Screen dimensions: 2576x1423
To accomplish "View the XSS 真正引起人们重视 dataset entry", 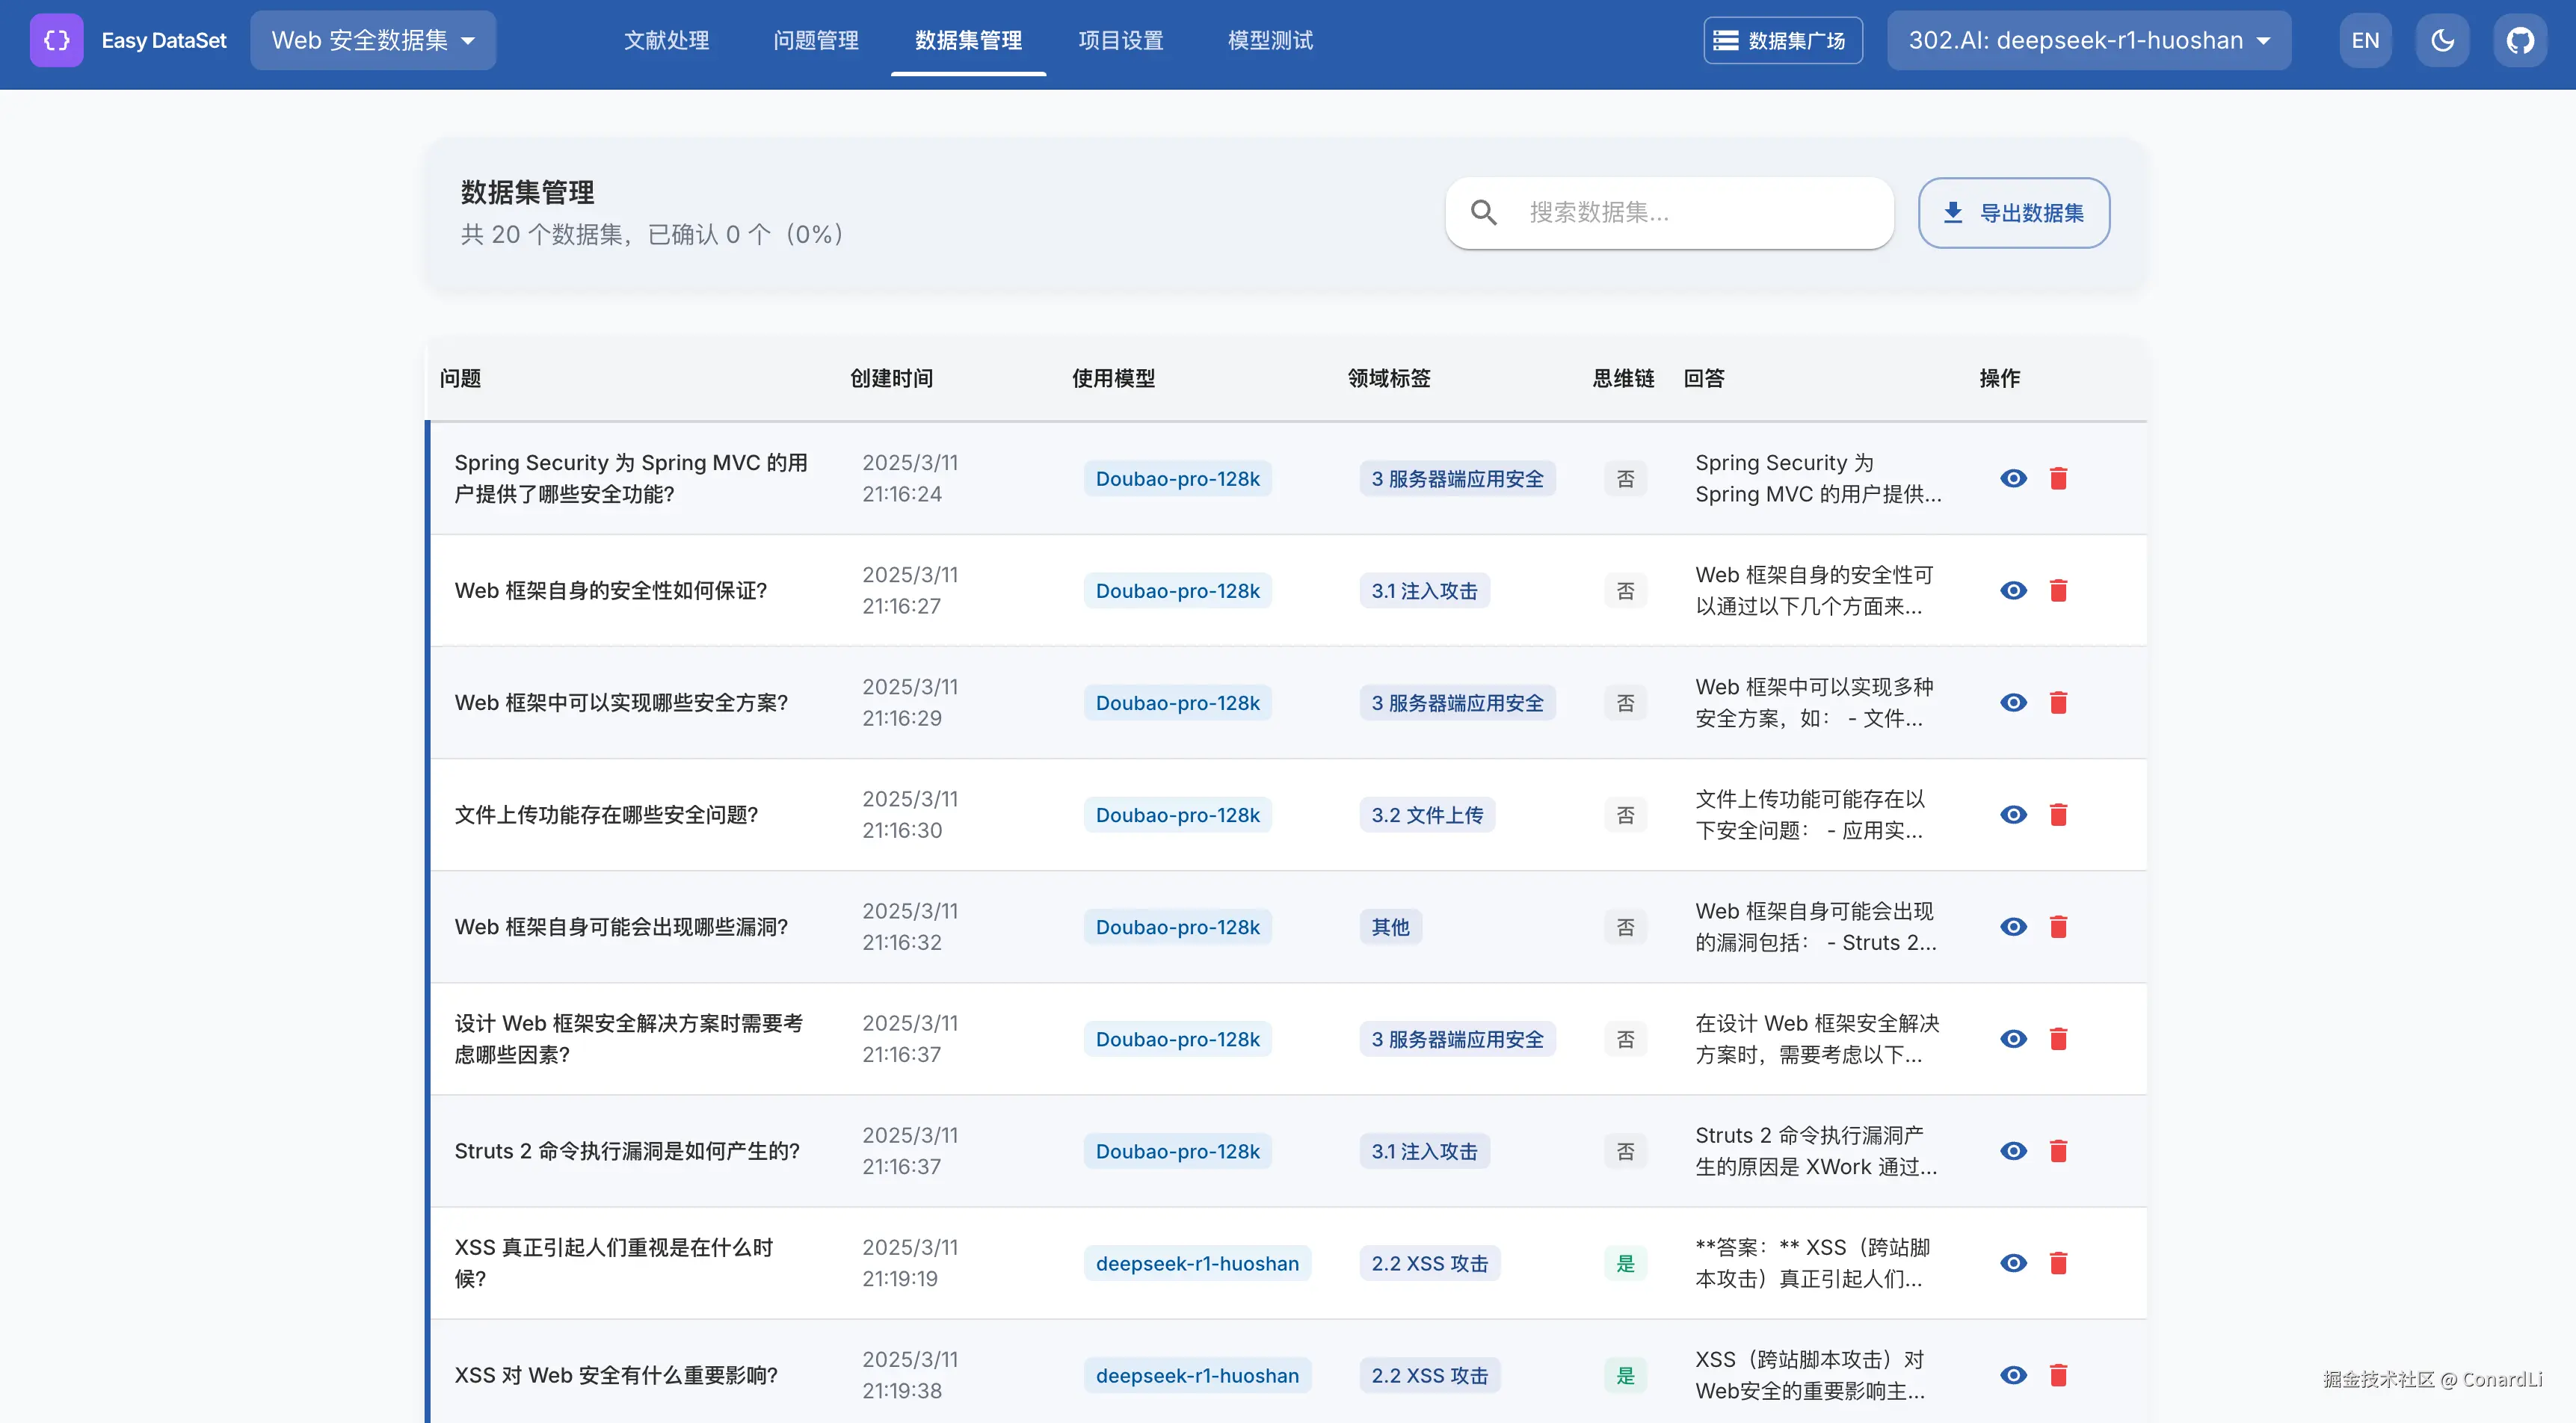I will (x=2013, y=1263).
